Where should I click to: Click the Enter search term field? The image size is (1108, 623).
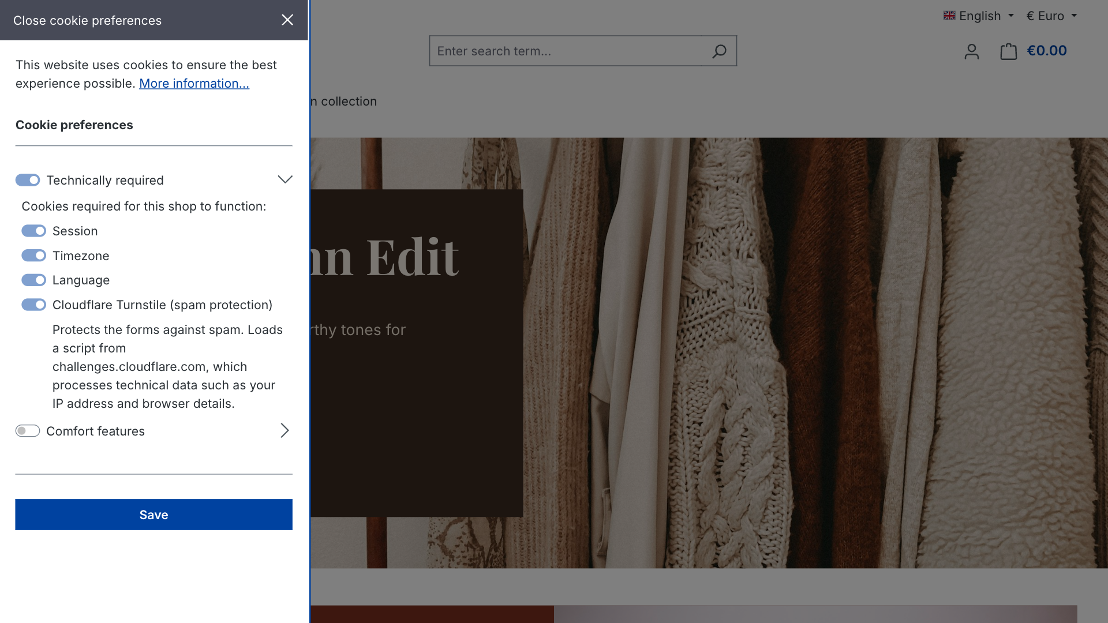(566, 51)
